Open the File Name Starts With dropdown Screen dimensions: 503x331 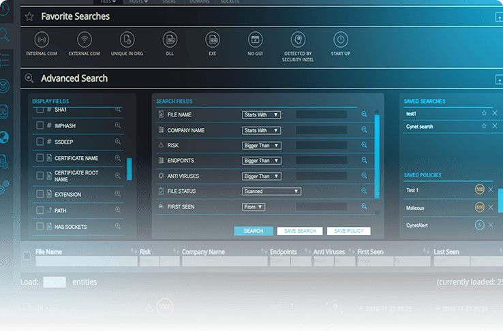262,114
